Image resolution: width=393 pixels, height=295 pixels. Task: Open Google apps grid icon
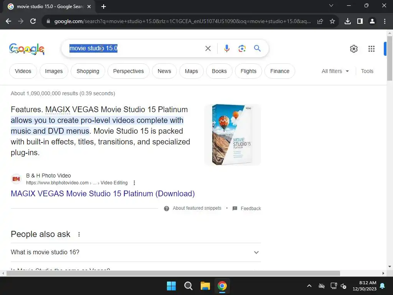(x=372, y=49)
